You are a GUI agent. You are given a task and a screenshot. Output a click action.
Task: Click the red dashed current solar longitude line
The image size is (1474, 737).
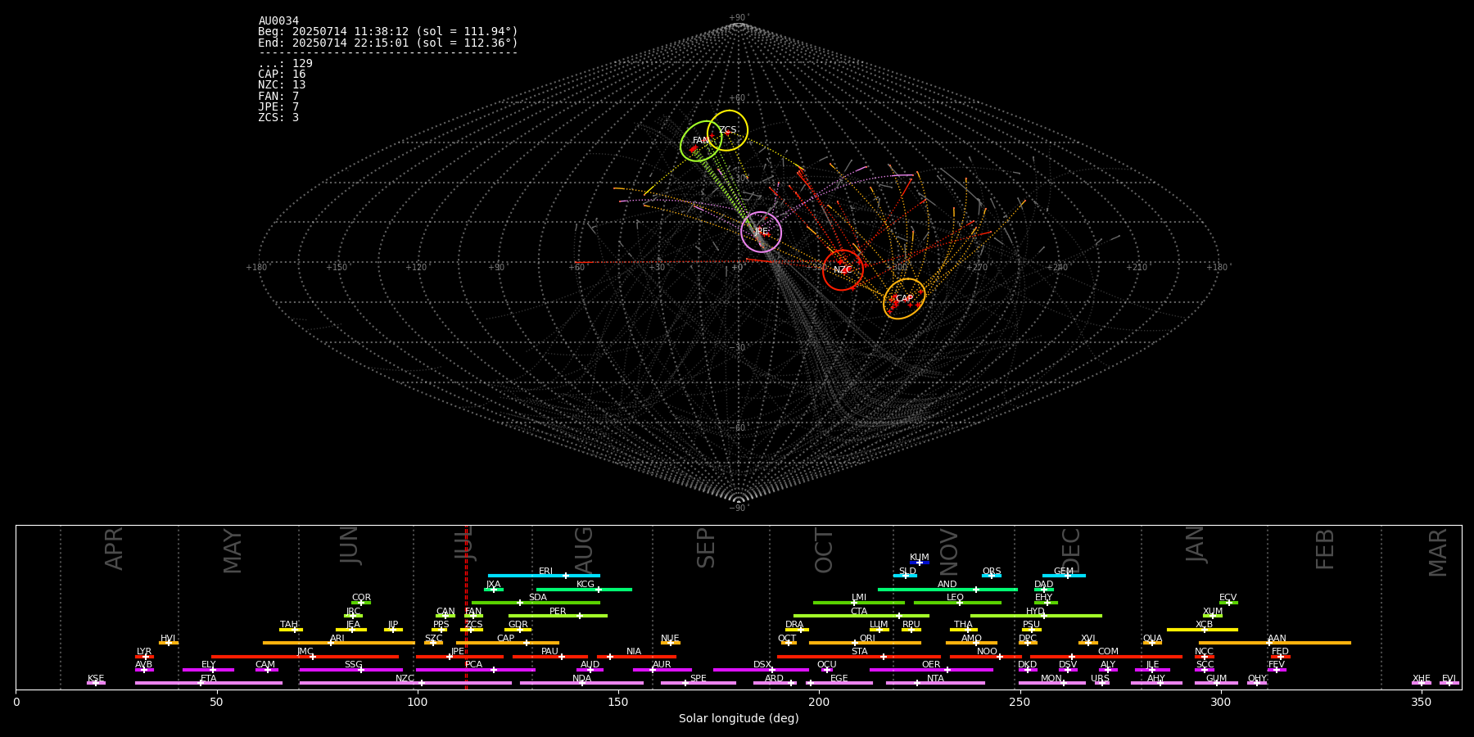tap(466, 607)
